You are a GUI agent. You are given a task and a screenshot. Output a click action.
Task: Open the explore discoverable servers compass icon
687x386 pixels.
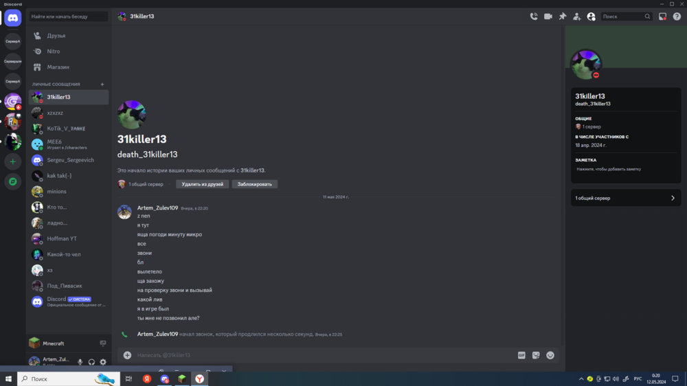tap(12, 181)
